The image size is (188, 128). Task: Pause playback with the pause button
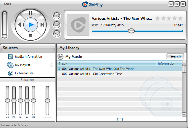pos(30,13)
